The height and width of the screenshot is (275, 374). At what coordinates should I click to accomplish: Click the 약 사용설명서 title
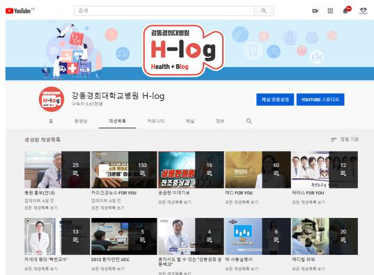click(239, 259)
